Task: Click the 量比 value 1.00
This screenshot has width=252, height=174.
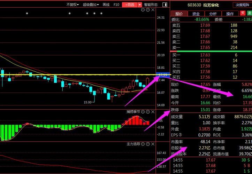Action: 206,123
